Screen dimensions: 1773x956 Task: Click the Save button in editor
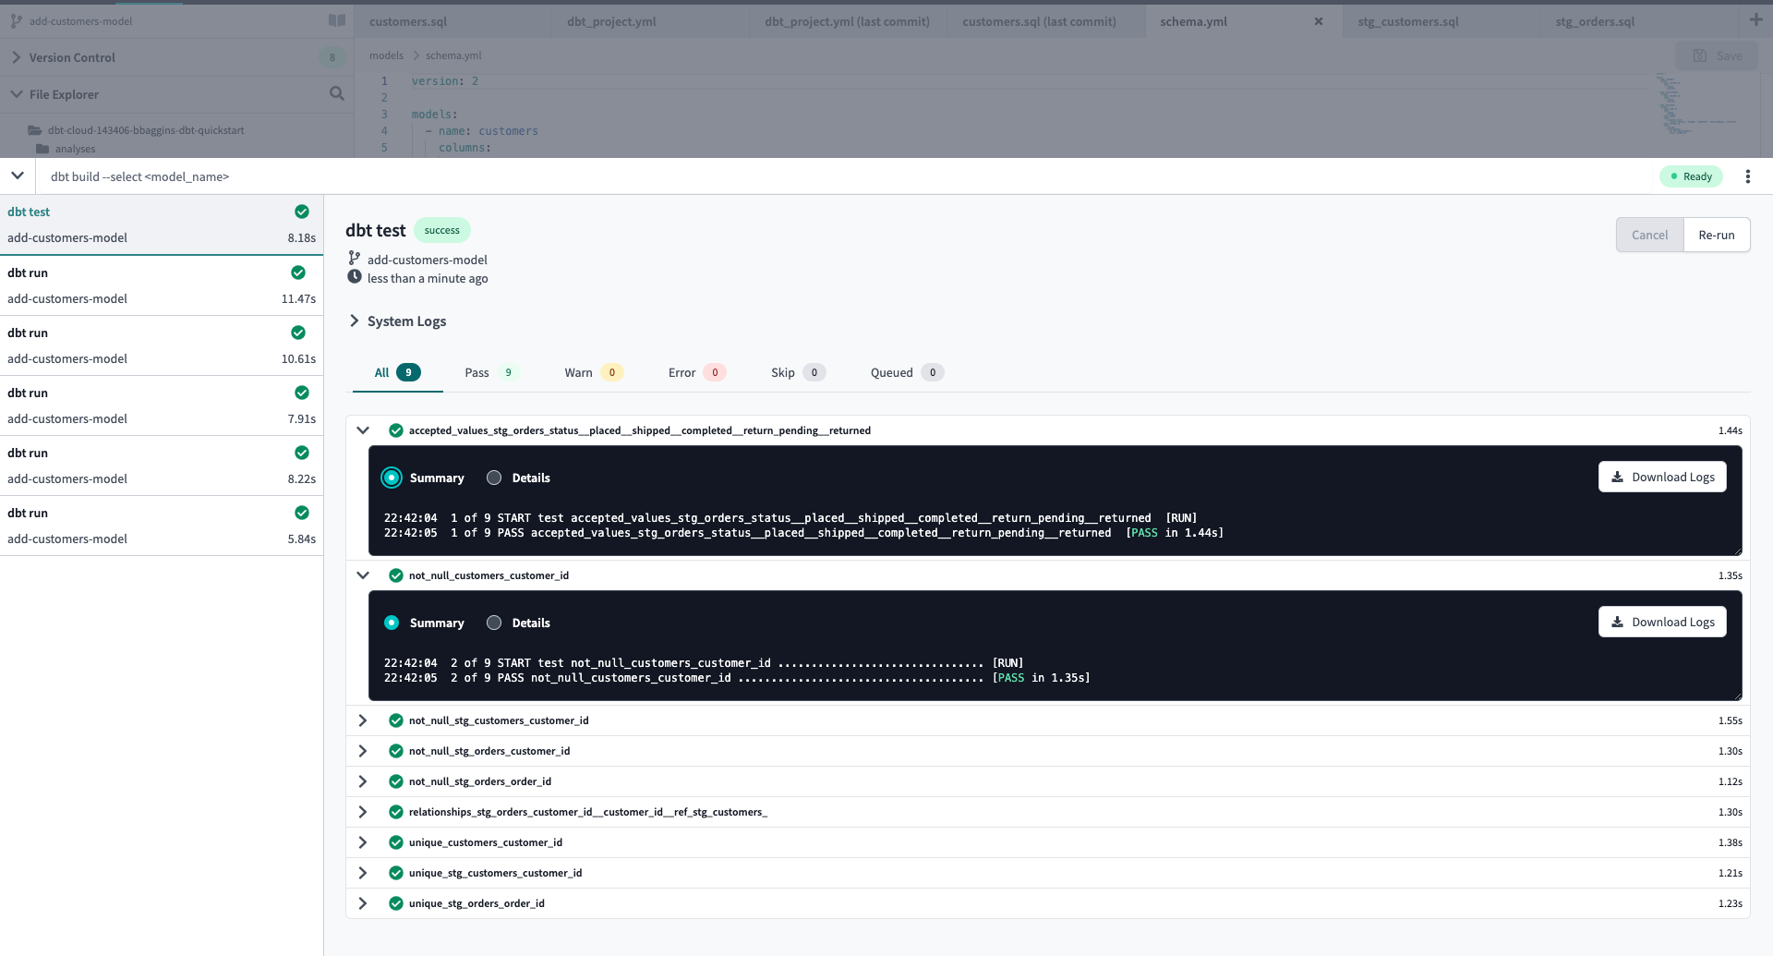[1718, 55]
